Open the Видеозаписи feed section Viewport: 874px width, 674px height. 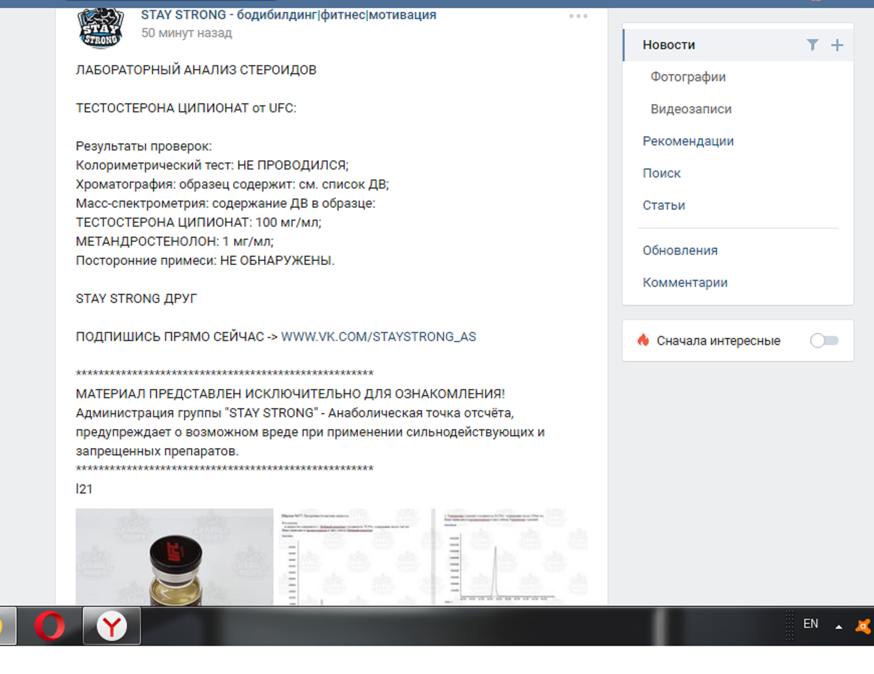click(x=691, y=109)
